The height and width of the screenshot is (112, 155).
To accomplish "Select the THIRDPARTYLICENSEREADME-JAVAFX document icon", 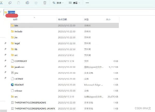I will click(x=12, y=108).
